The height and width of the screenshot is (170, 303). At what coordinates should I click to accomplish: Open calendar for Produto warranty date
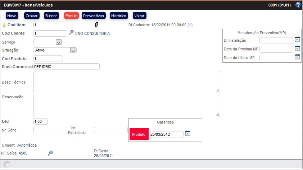click(x=187, y=133)
